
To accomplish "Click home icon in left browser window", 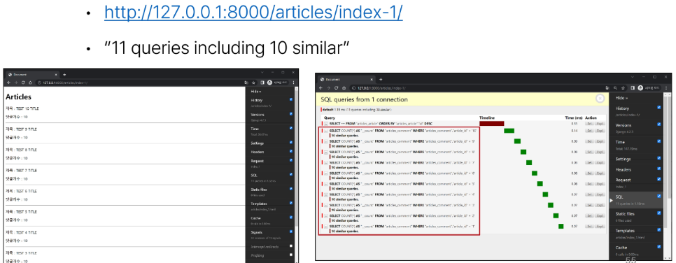I will [x=30, y=83].
